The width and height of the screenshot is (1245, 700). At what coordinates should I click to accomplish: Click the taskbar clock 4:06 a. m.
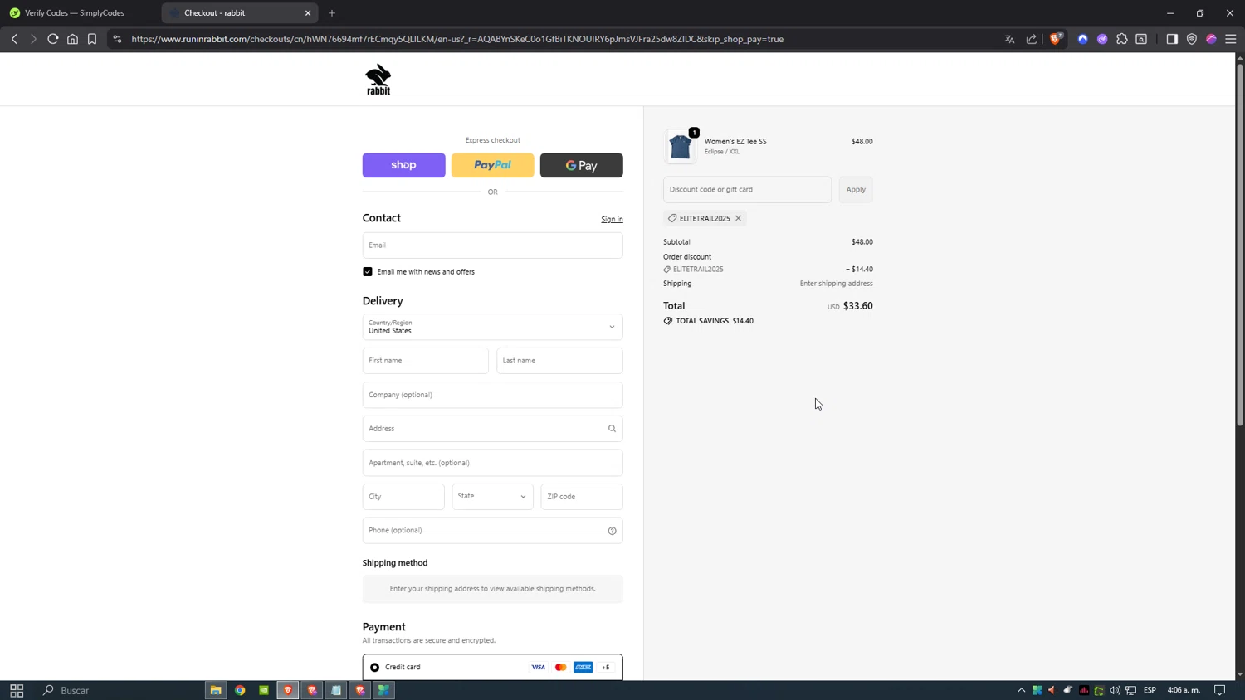[1184, 690]
